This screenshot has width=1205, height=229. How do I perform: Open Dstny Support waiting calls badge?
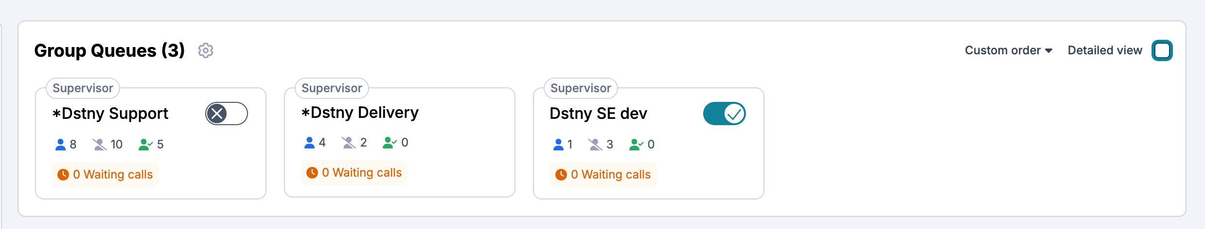tap(106, 175)
